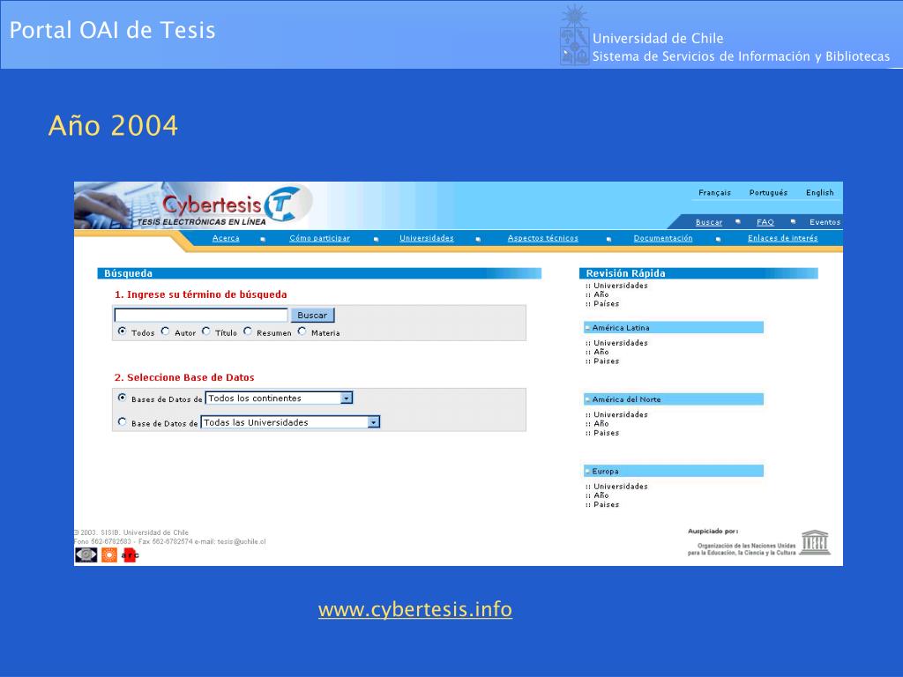Select the Bases de Datos de radio button
This screenshot has height=677, width=903.
coord(122,398)
